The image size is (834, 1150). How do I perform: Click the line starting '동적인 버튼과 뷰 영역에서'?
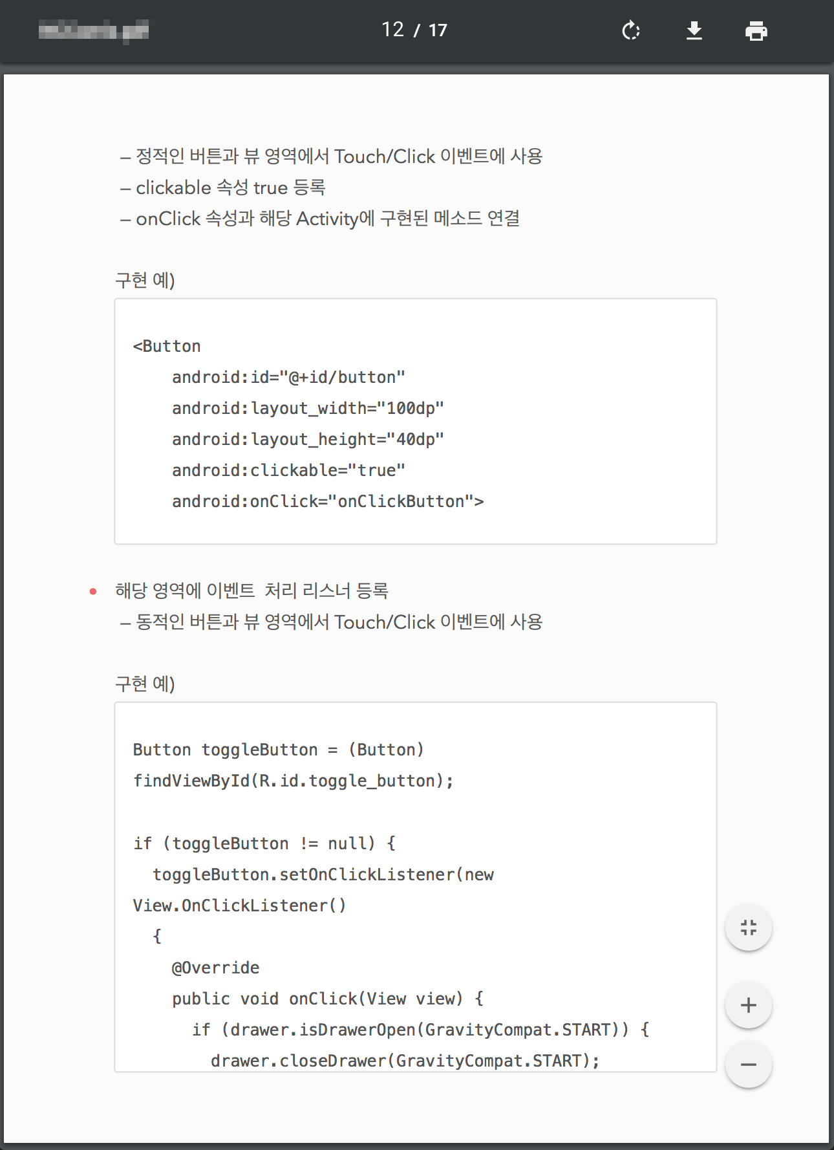(x=331, y=622)
